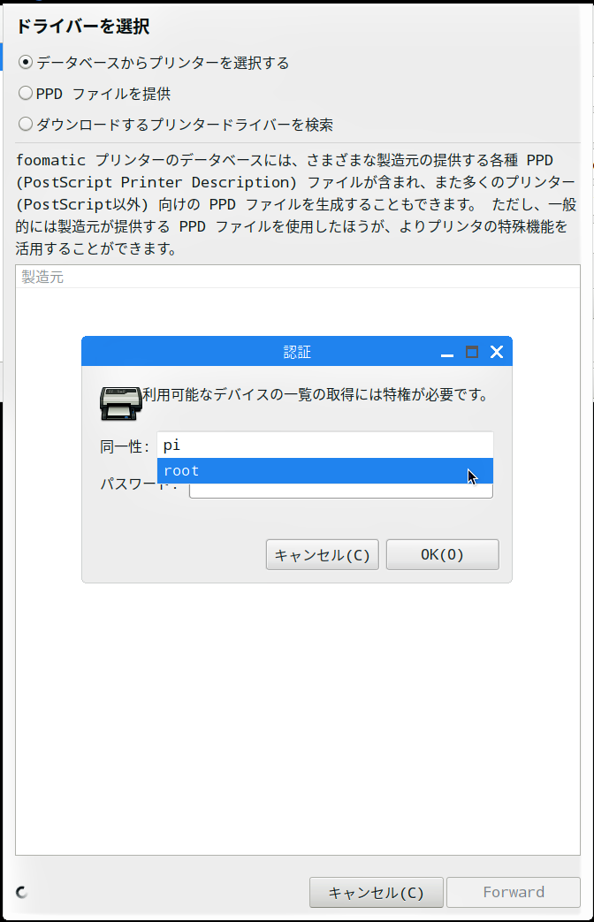Choose root from the identity dropdown list

(x=324, y=471)
